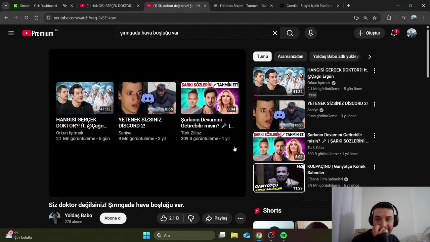The width and height of the screenshot is (430, 242).
Task: Open Chrome three-dot menu
Action: (x=424, y=18)
